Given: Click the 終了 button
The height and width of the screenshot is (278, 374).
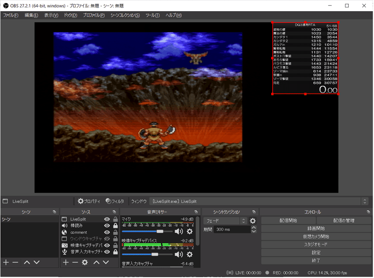Looking at the screenshot, I should click(x=316, y=261).
